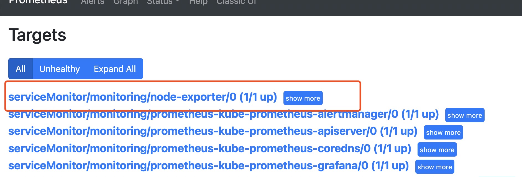Select the All targets filter
522x177 pixels.
(x=21, y=69)
